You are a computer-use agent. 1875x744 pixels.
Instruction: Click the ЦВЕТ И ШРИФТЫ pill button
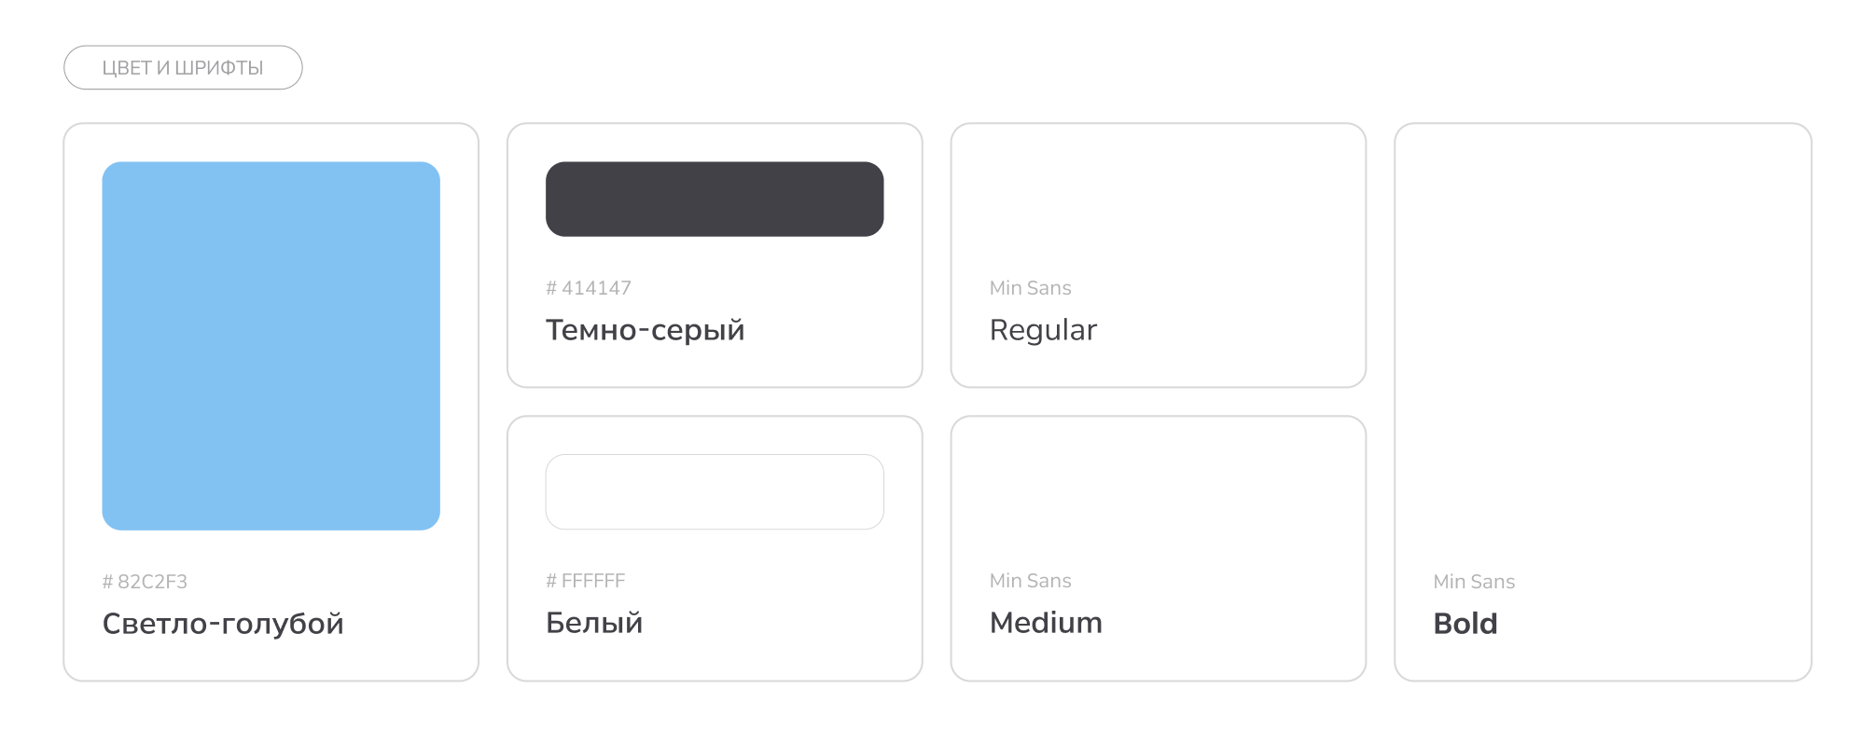click(183, 68)
